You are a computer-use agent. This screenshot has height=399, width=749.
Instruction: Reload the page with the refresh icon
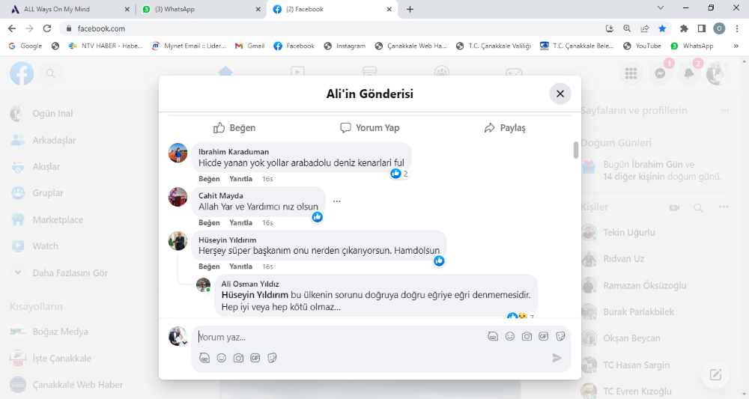tap(47, 28)
